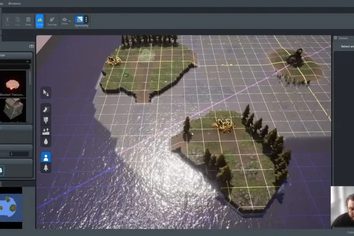Image resolution: width=354 pixels, height=236 pixels.
Task: Click the Paste clipboard icon
Action: click(29, 21)
